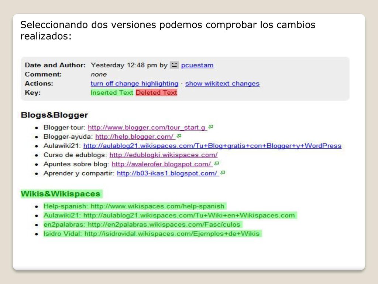378x284 pixels.
Task: Click the 'Apuntes sobre blog:' label text
Action: (x=76, y=164)
